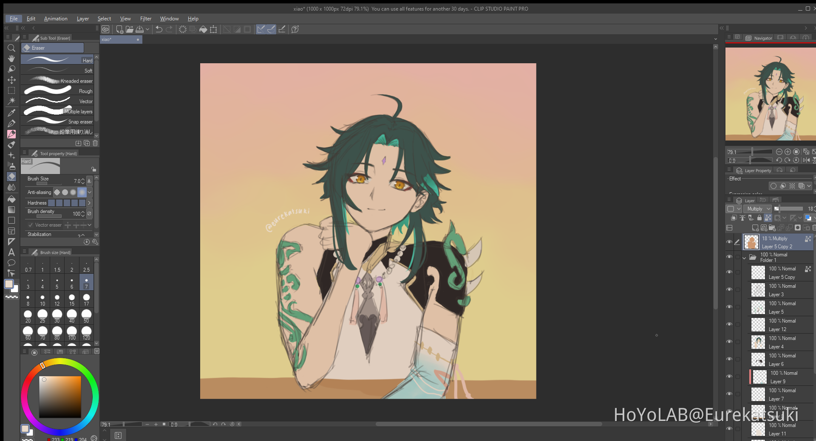Enable the Vector eraser checkbox
Viewport: 816px width, 441px height.
(x=30, y=225)
